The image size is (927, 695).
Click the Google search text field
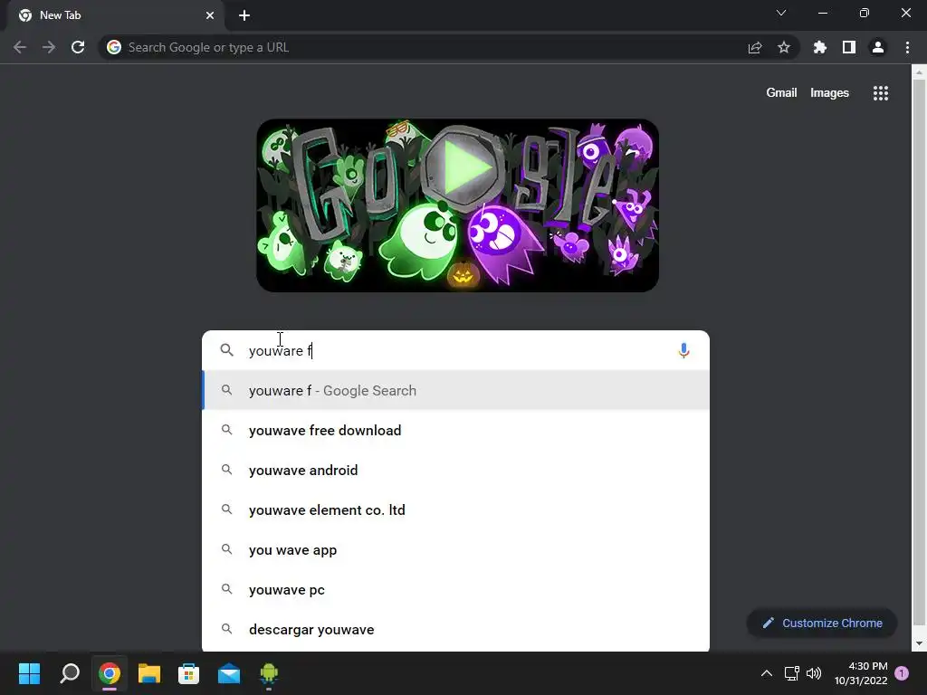[x=455, y=350]
